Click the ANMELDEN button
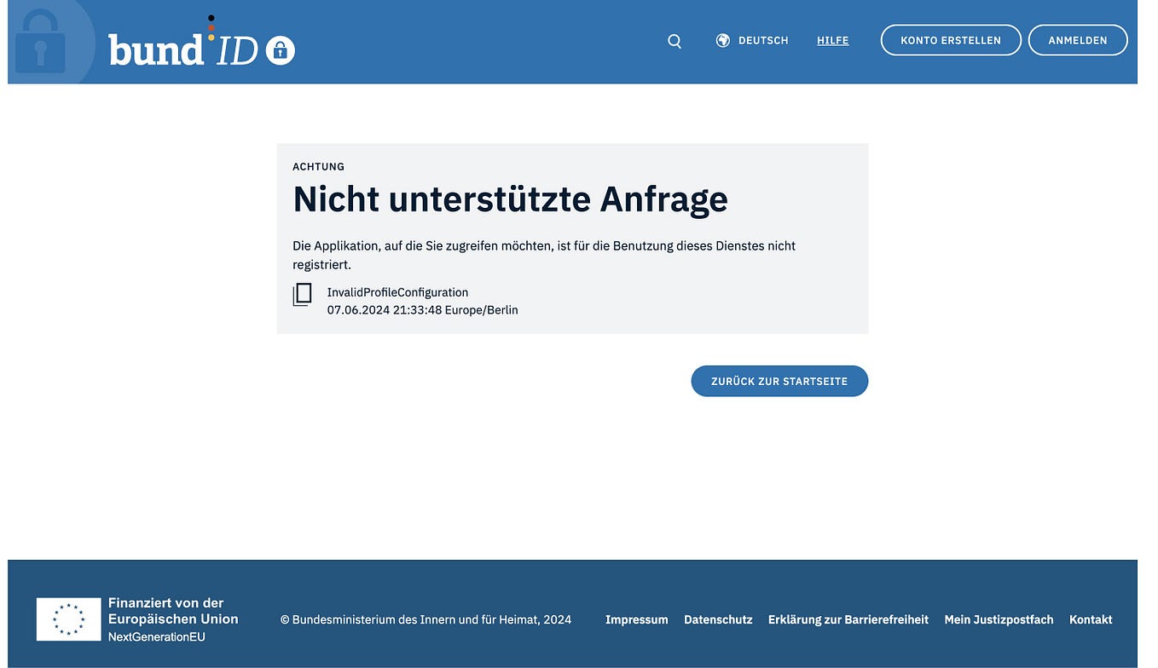 coord(1077,39)
